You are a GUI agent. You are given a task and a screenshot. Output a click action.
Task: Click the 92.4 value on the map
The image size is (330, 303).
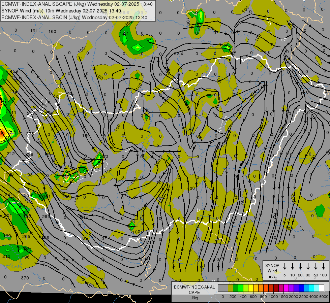point(178,54)
